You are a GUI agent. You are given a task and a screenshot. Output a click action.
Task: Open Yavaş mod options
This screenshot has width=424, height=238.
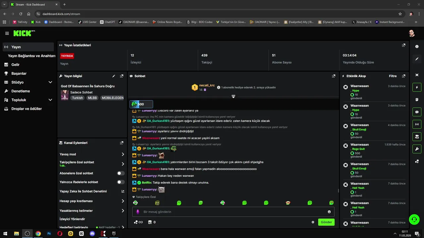pos(92,154)
